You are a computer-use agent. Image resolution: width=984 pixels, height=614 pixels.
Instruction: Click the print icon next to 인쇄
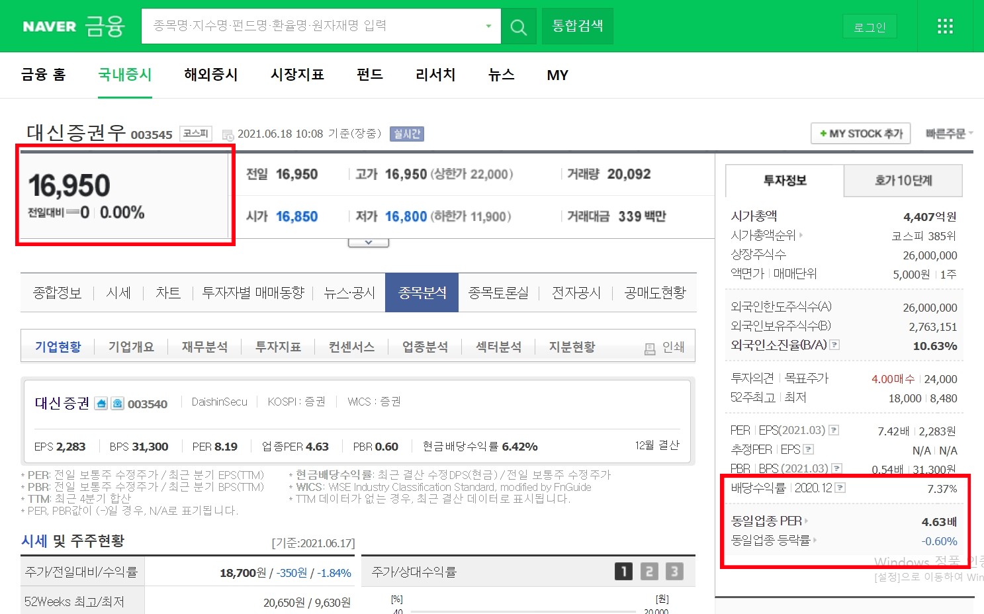point(650,348)
